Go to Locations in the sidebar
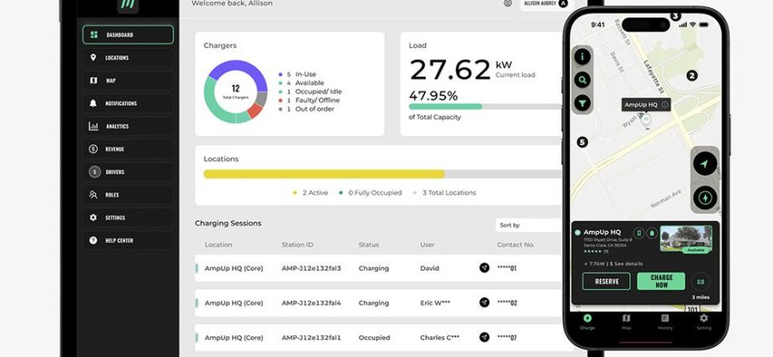Viewport: 773px width, 357px height. [129, 58]
